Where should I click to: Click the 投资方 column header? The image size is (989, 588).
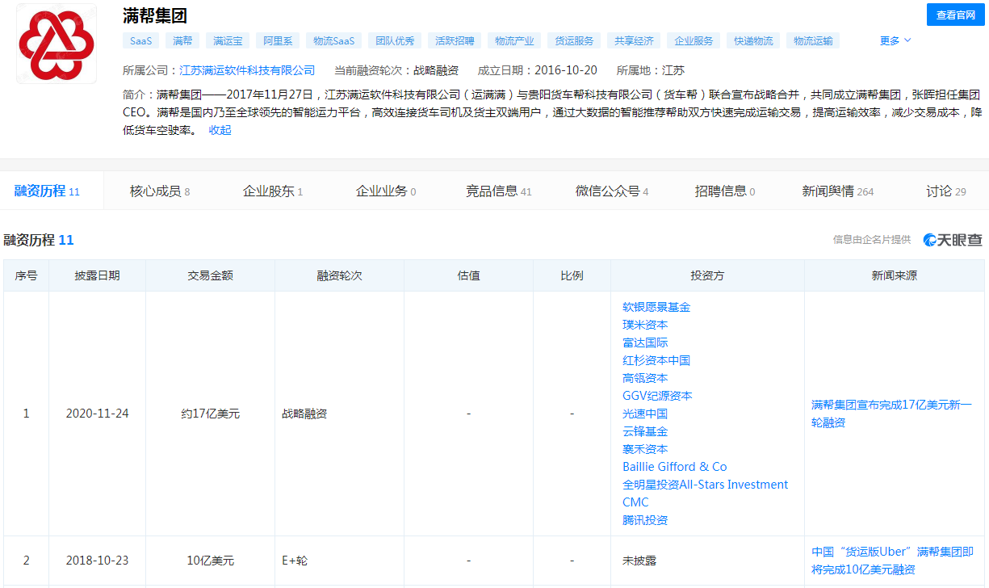(707, 275)
